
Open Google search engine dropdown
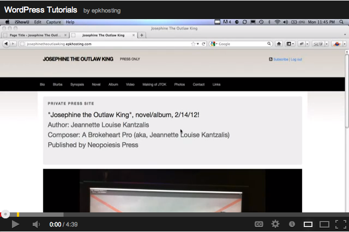coord(213,44)
